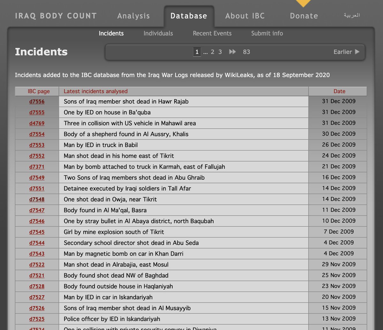Click the IRAQ BODY COUNT home link

click(x=55, y=16)
